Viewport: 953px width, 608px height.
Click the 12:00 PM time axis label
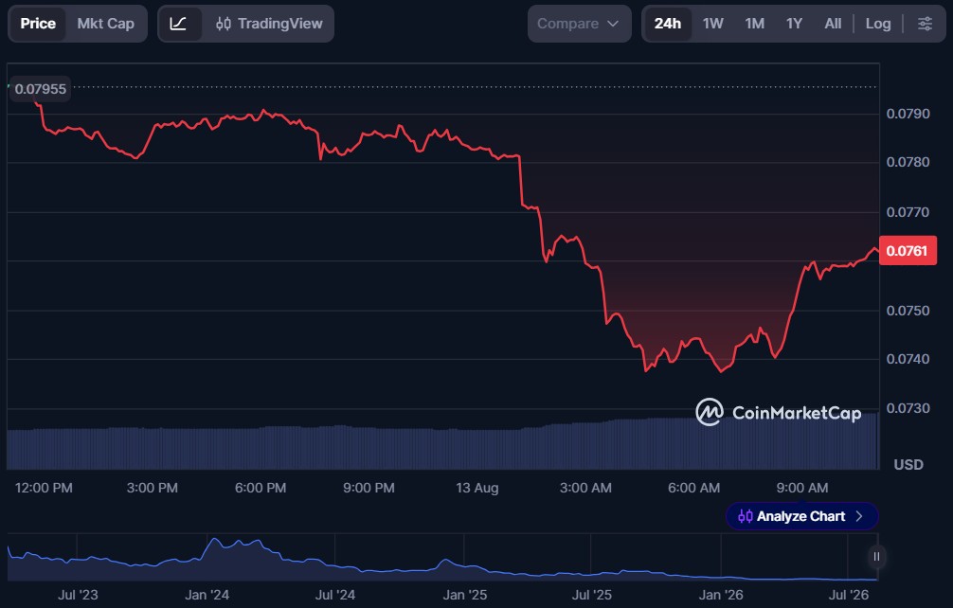coord(44,488)
